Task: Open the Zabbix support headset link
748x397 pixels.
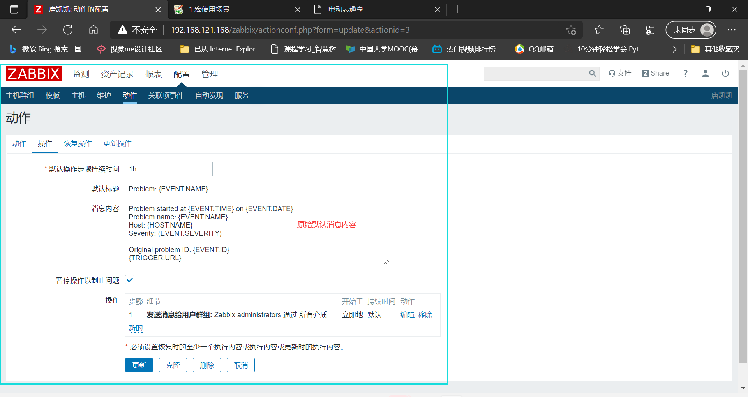Action: [620, 73]
